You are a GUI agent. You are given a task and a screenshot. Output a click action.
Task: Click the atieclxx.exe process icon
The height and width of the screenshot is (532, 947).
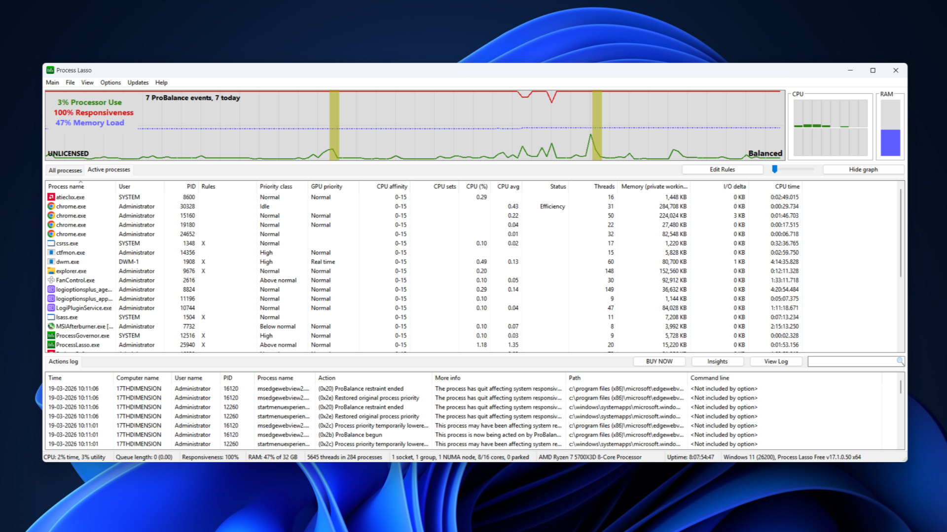pos(51,197)
